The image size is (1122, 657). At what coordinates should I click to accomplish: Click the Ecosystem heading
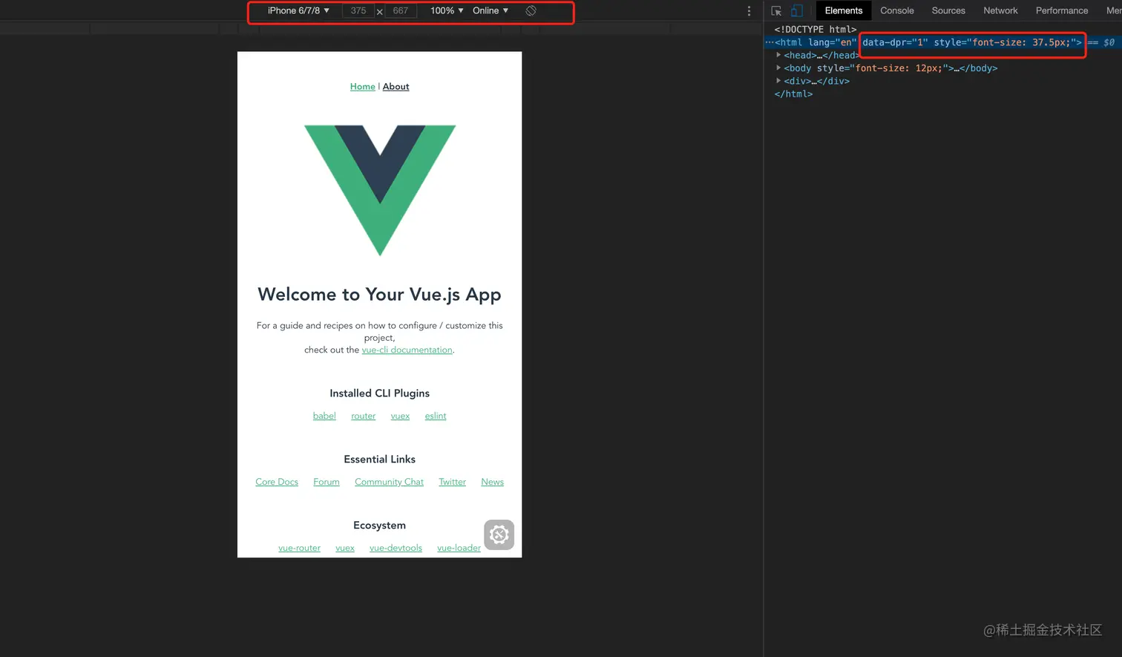coord(380,526)
